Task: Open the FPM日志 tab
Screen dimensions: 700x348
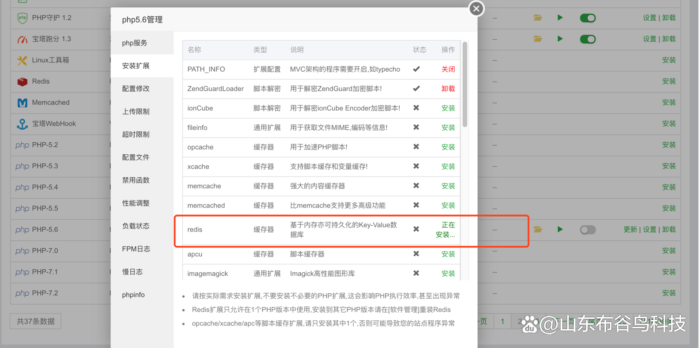Action: point(142,249)
